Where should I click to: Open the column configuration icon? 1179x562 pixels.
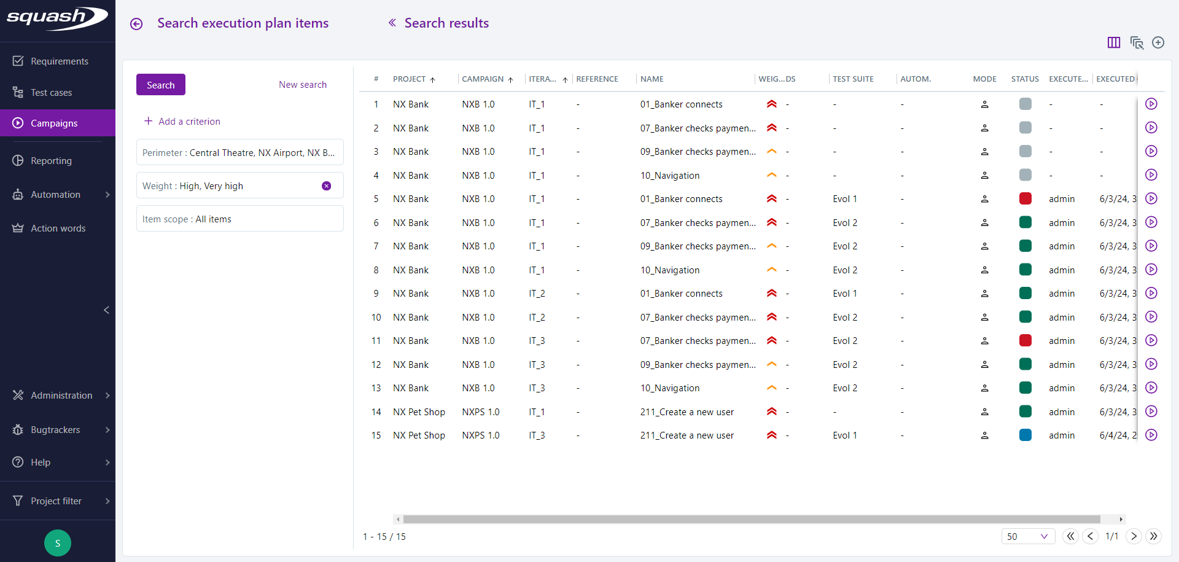pos(1113,42)
